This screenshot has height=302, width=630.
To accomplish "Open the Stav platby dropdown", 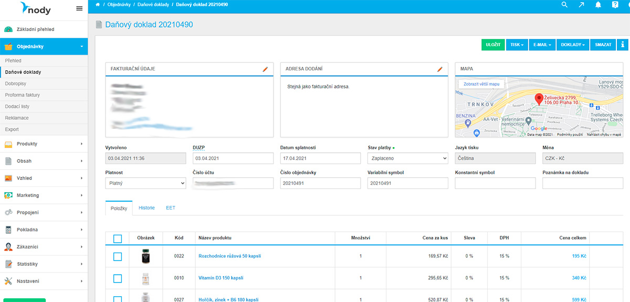I will pos(407,158).
